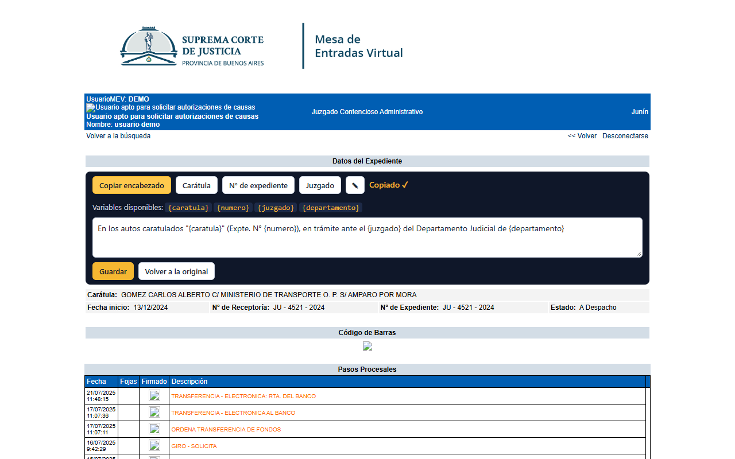Viewport: 735px width, 459px height.
Task: Click the Suprema Corte de Justicia logo
Action: tap(192, 46)
